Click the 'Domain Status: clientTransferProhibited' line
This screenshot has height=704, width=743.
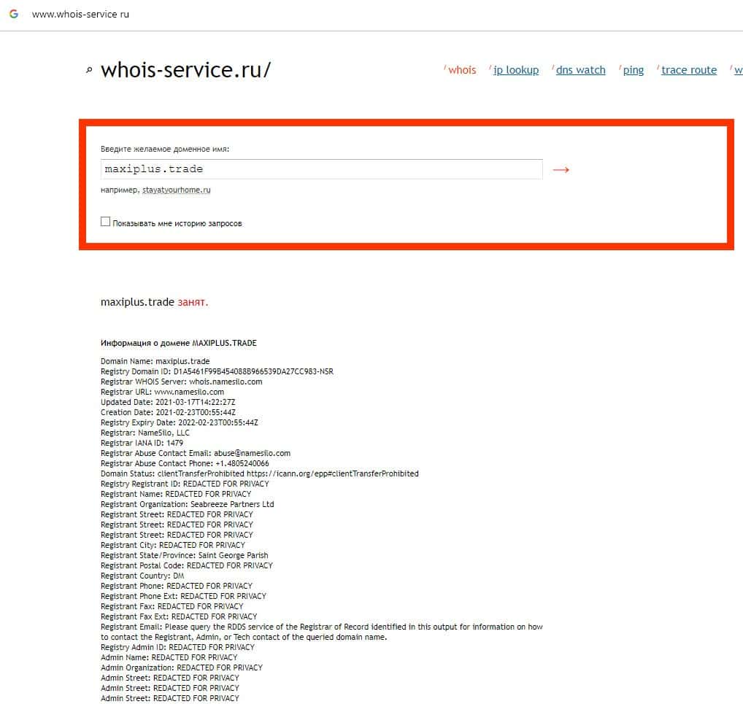[260, 473]
